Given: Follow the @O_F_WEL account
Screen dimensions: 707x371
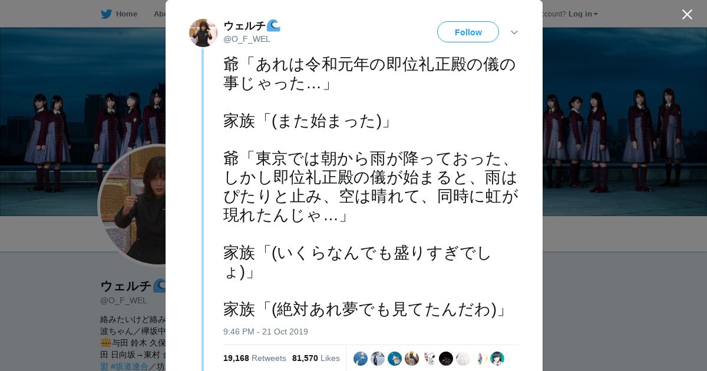Looking at the screenshot, I should click(x=468, y=32).
